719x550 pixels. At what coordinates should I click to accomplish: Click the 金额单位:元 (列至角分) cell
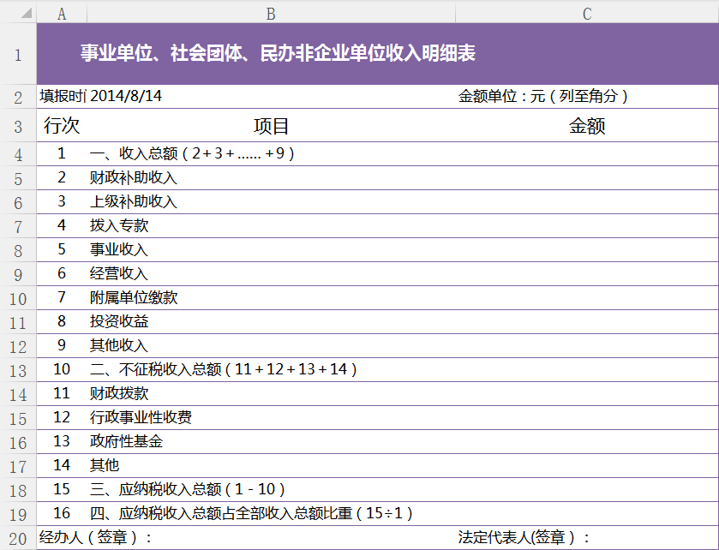coord(543,96)
